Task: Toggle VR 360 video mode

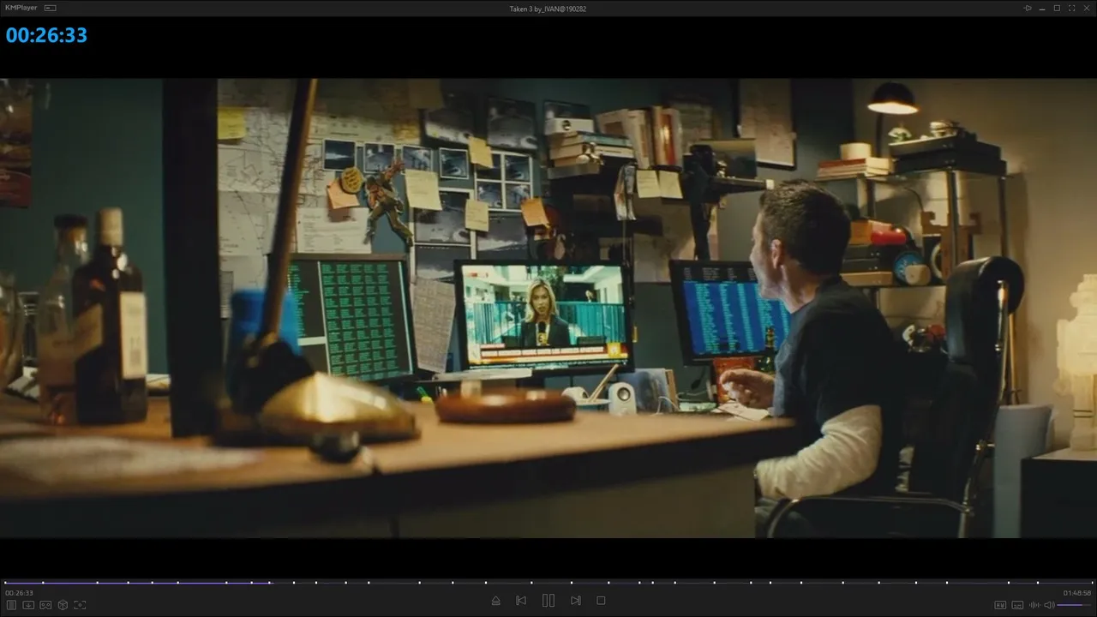Action: tap(45, 605)
